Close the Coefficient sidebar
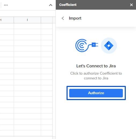Image resolution: width=136 pixels, height=139 pixels. coord(131,5)
